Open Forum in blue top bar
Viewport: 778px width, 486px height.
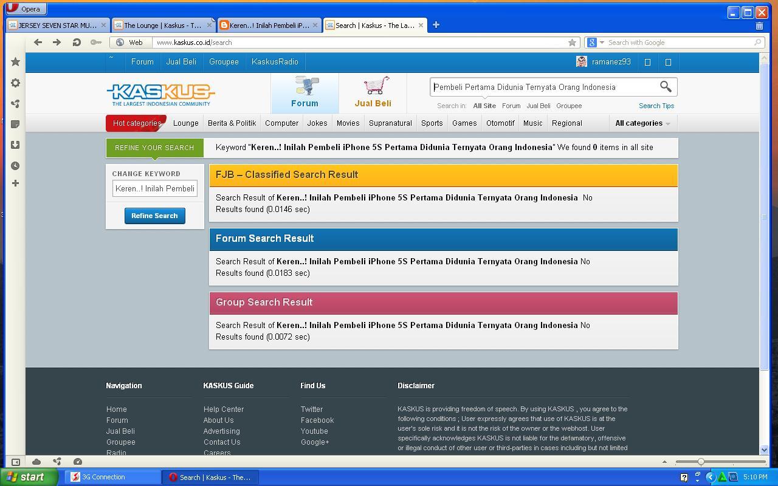click(142, 62)
